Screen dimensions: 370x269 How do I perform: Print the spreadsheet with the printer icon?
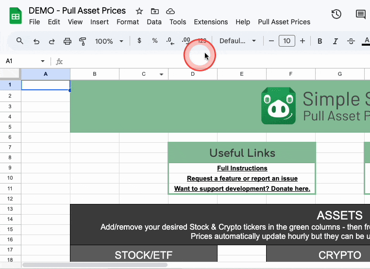(67, 41)
